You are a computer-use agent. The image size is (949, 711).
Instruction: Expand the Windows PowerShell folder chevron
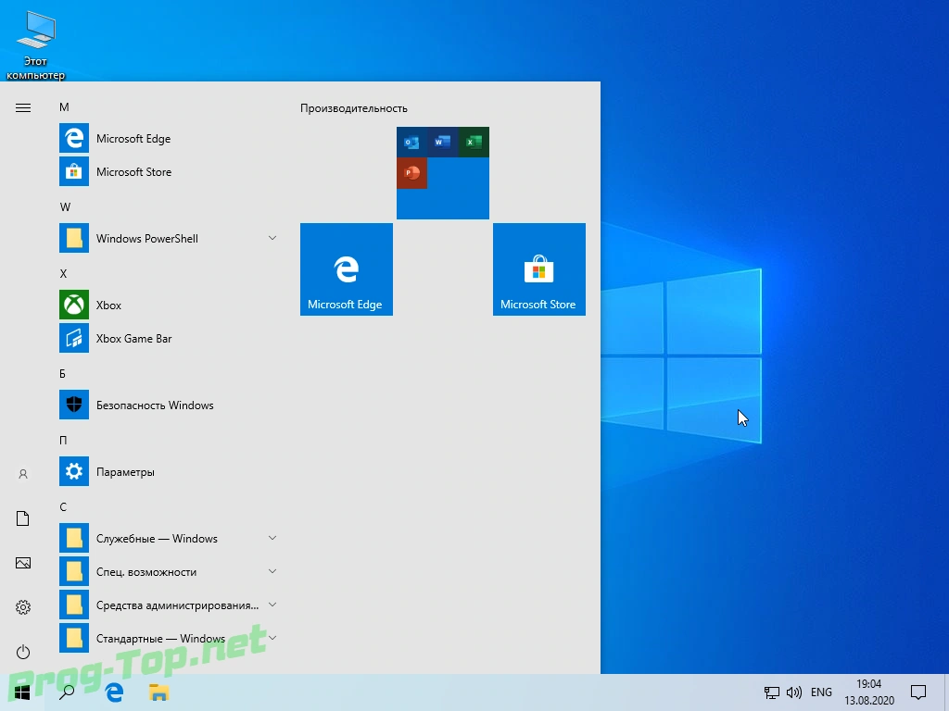pyautogui.click(x=272, y=238)
